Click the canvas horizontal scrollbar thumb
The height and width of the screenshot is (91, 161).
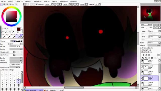pyautogui.click(x=74, y=87)
